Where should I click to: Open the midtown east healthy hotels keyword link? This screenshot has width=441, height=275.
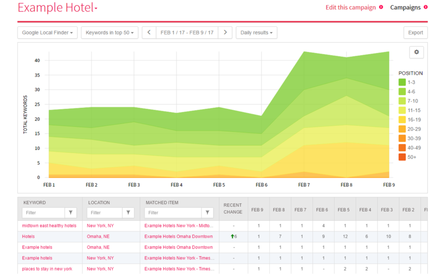49,226
